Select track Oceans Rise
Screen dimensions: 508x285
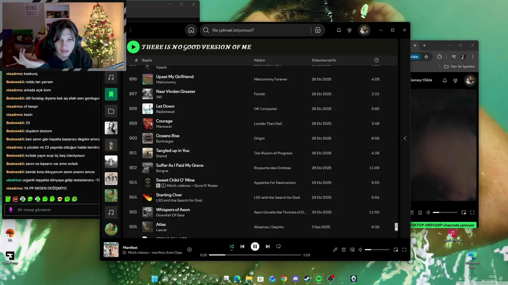pyautogui.click(x=167, y=136)
